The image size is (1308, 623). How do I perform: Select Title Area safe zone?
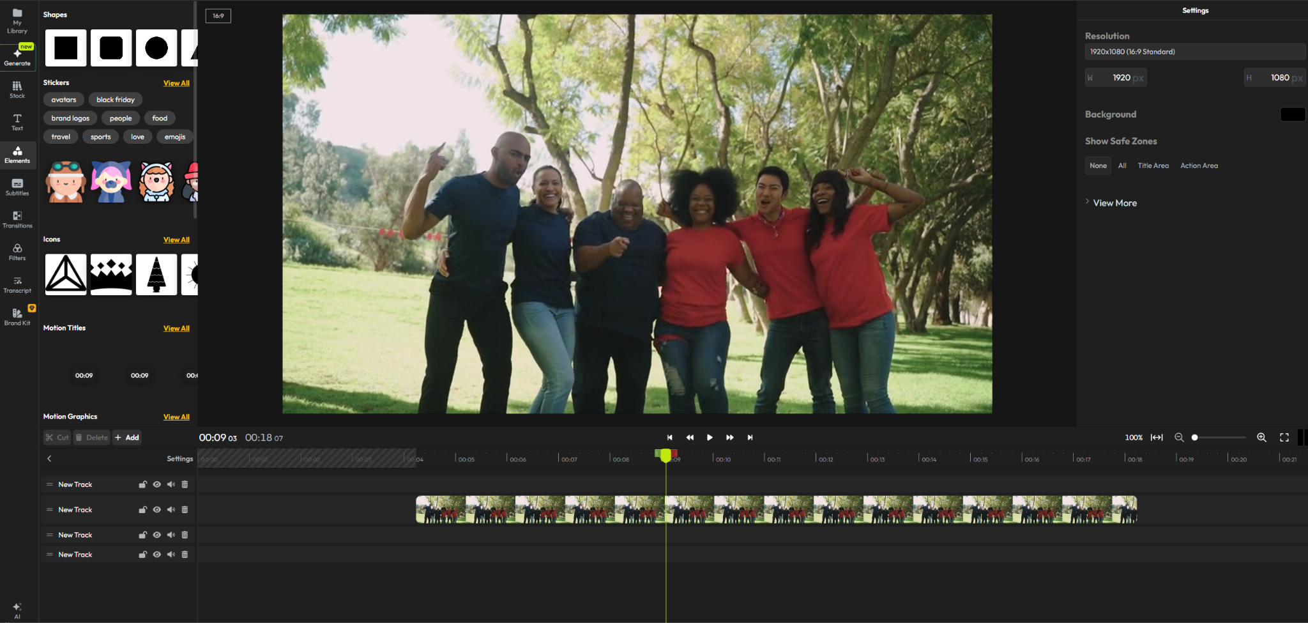point(1153,165)
